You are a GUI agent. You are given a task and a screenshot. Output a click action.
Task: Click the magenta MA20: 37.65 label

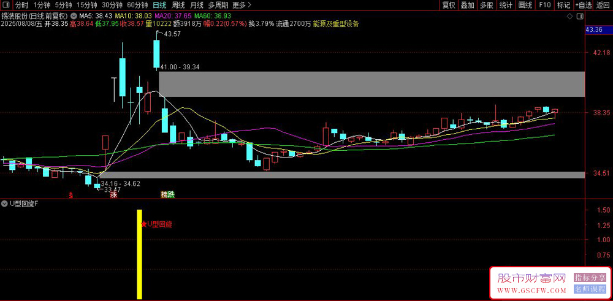(173, 17)
